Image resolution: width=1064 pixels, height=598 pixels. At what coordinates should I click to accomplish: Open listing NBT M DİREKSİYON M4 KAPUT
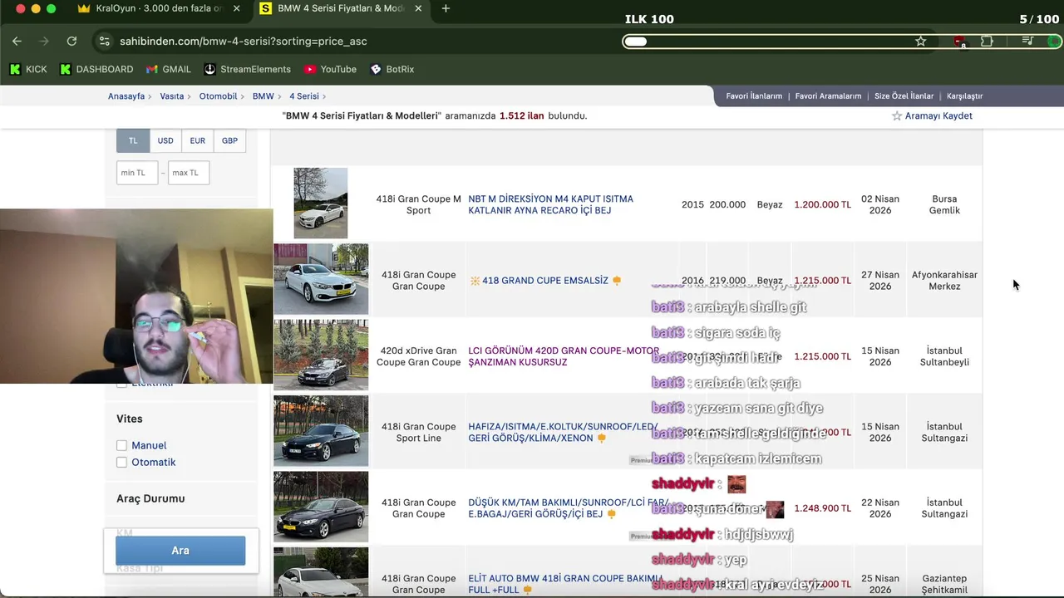[550, 204]
